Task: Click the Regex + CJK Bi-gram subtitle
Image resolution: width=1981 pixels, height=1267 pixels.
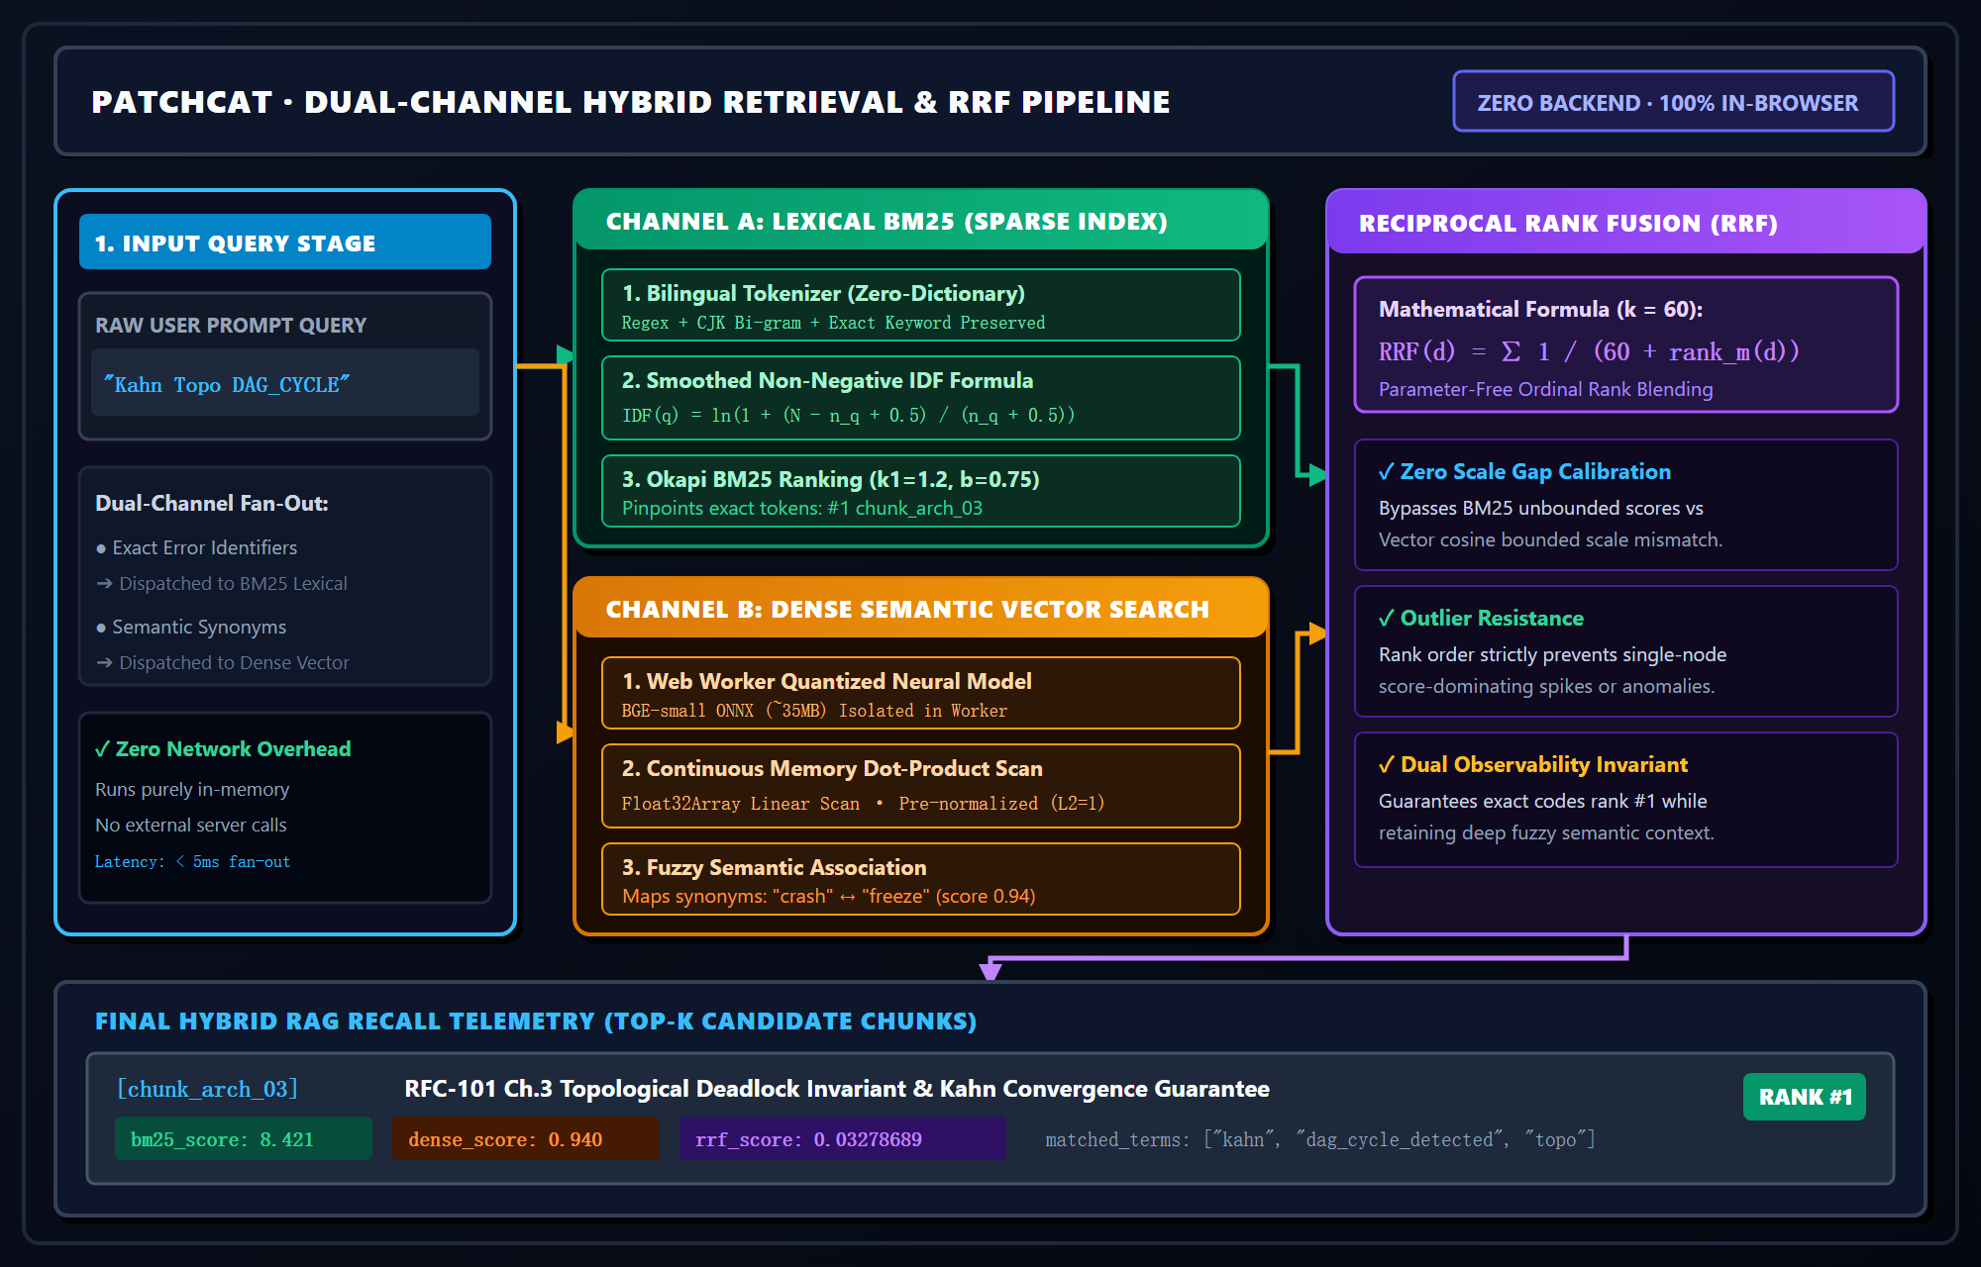Action: click(x=833, y=323)
